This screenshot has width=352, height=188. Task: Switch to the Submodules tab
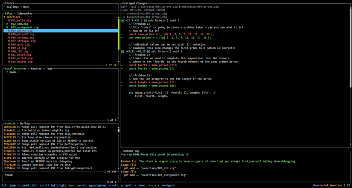(25, 14)
